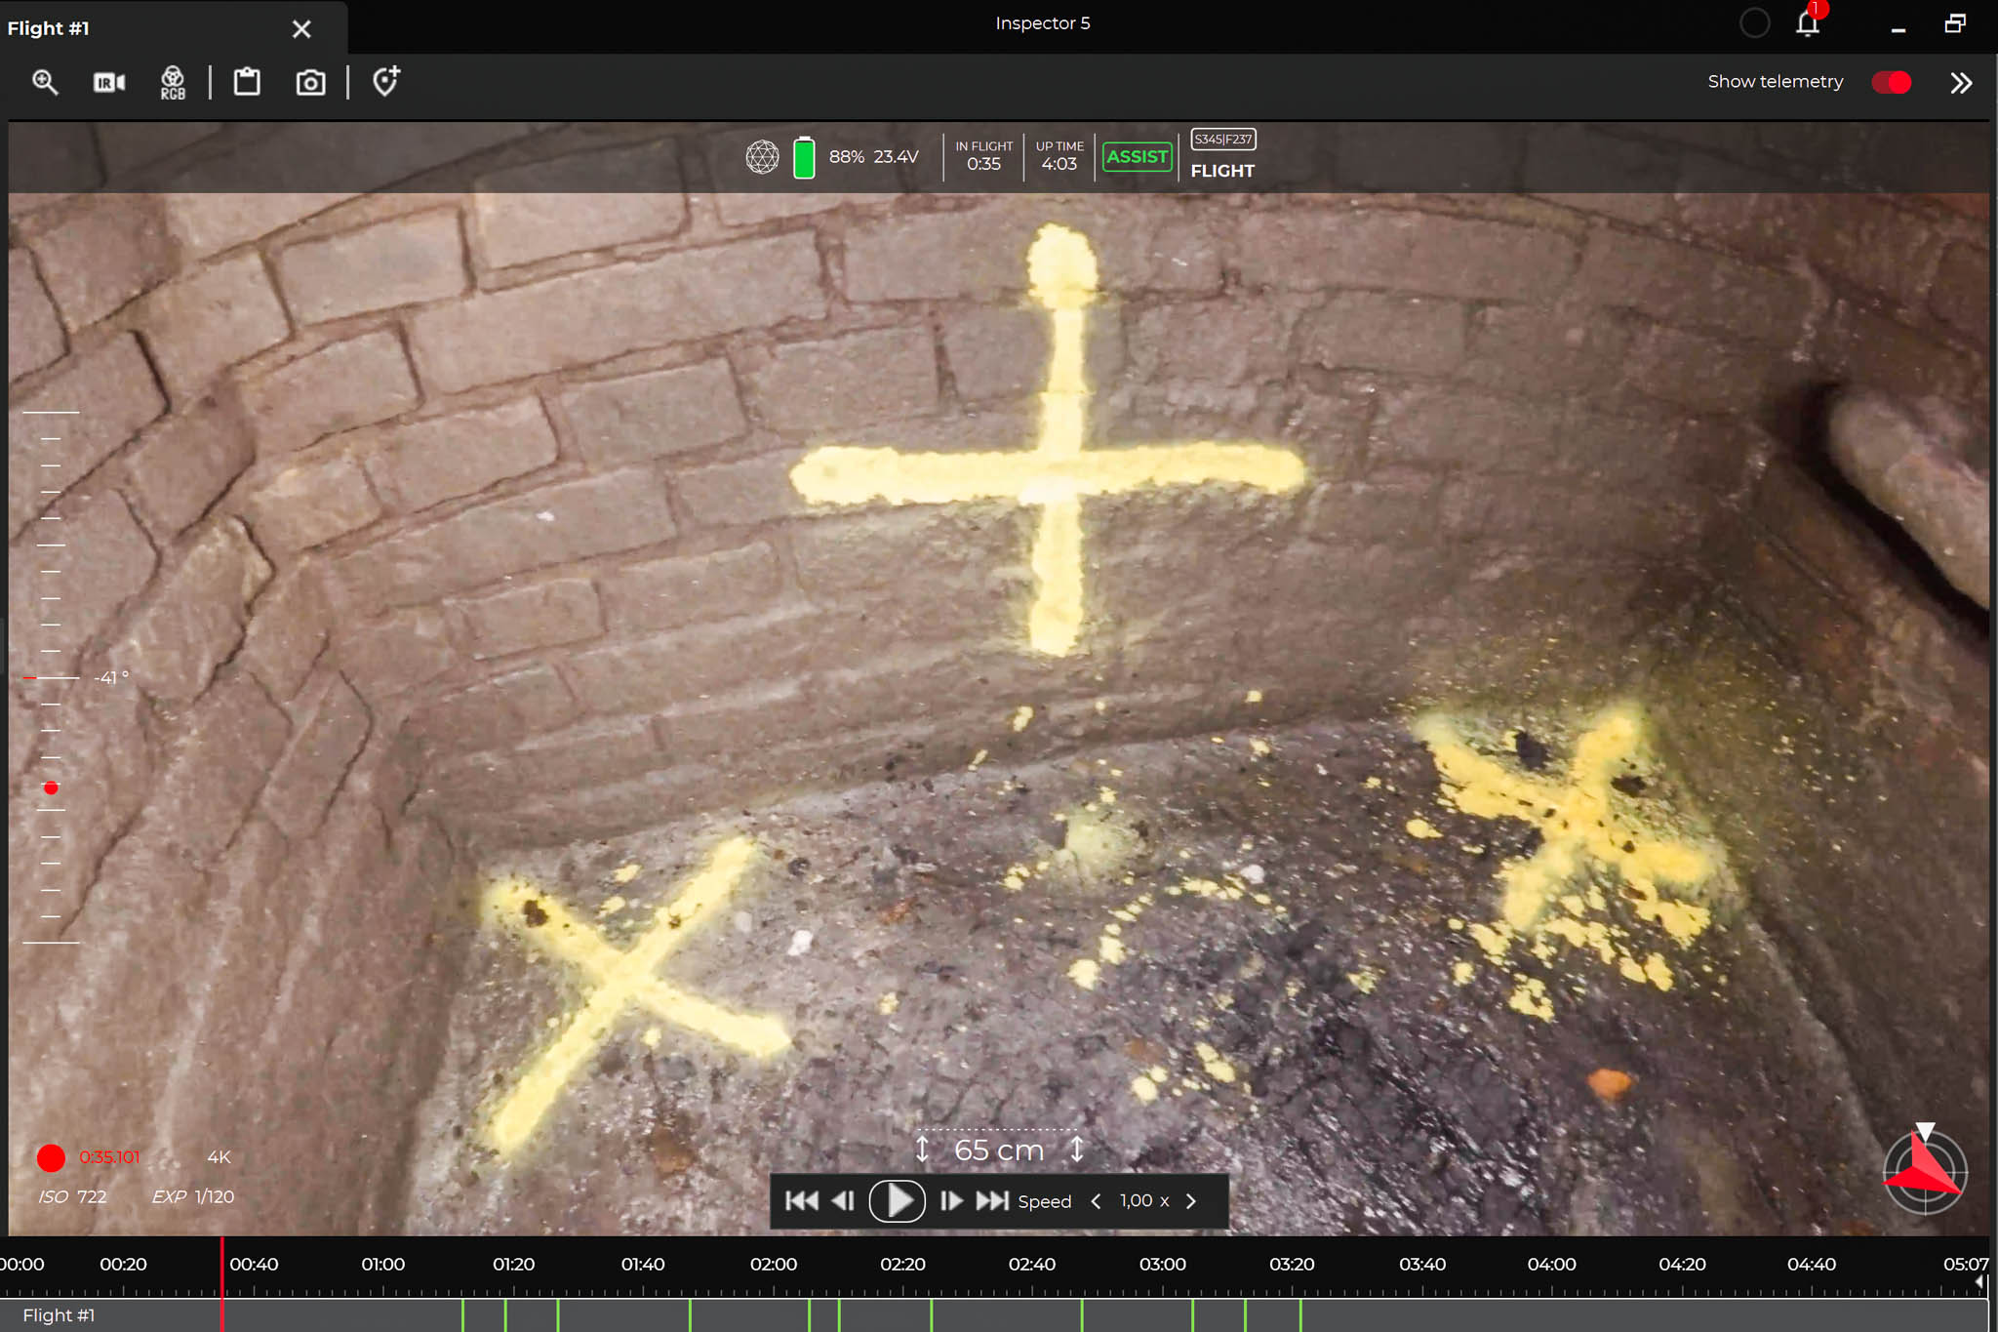
Task: Click the compass heading indicator
Action: click(x=1924, y=1171)
